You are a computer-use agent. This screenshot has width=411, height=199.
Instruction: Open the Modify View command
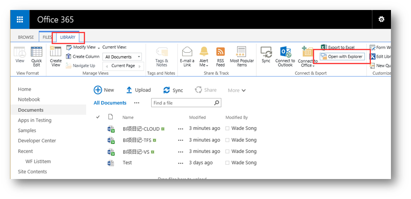tap(81, 47)
